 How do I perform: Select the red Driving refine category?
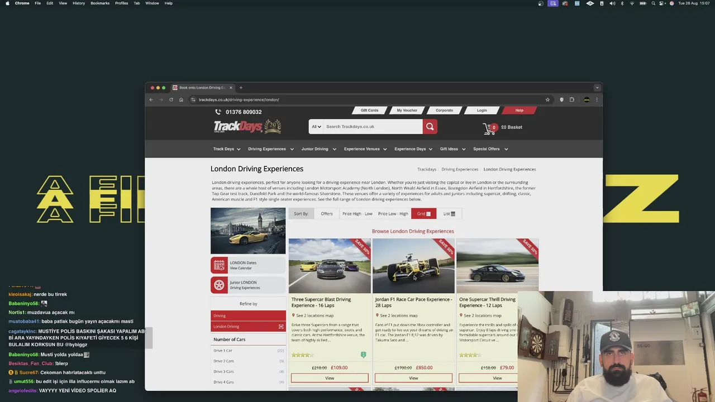tap(249, 315)
